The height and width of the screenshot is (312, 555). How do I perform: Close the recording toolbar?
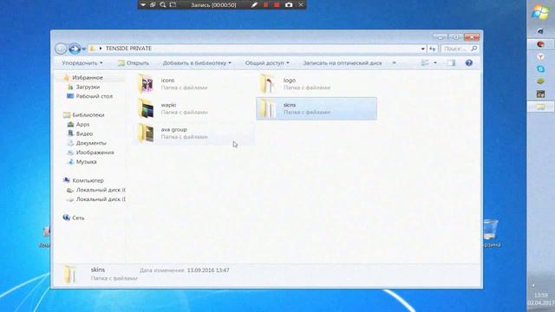click(301, 4)
